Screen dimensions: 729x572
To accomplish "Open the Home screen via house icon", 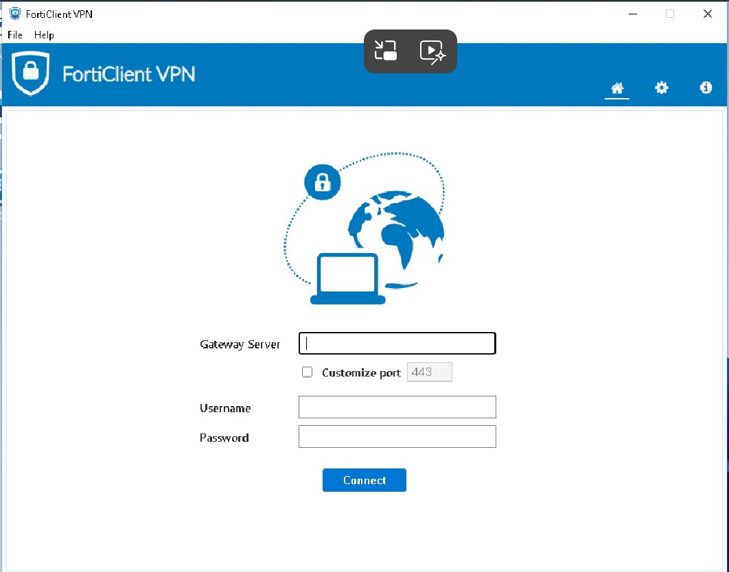I will tap(616, 88).
